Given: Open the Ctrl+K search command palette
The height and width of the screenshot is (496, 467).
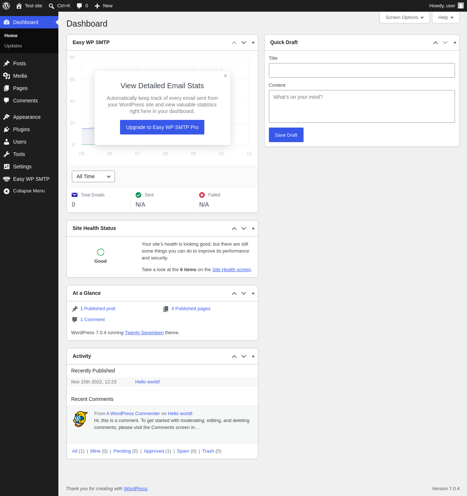Looking at the screenshot, I should pos(59,6).
